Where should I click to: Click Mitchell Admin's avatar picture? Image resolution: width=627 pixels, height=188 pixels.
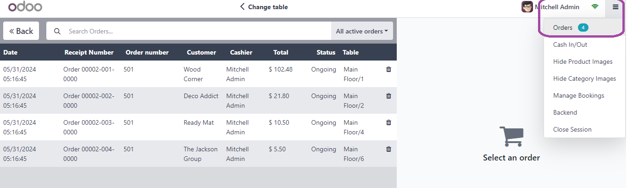[527, 7]
